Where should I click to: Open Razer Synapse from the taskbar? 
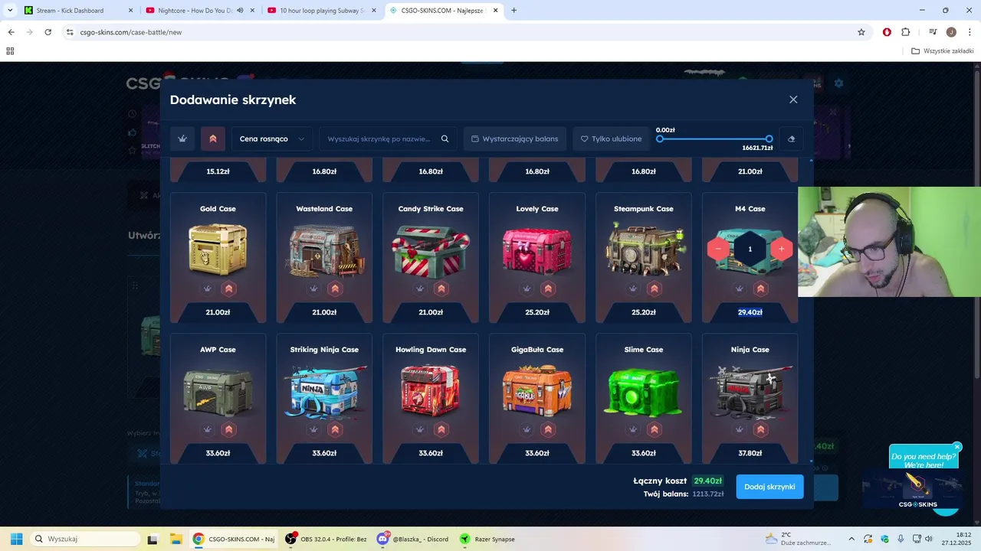pyautogui.click(x=487, y=539)
